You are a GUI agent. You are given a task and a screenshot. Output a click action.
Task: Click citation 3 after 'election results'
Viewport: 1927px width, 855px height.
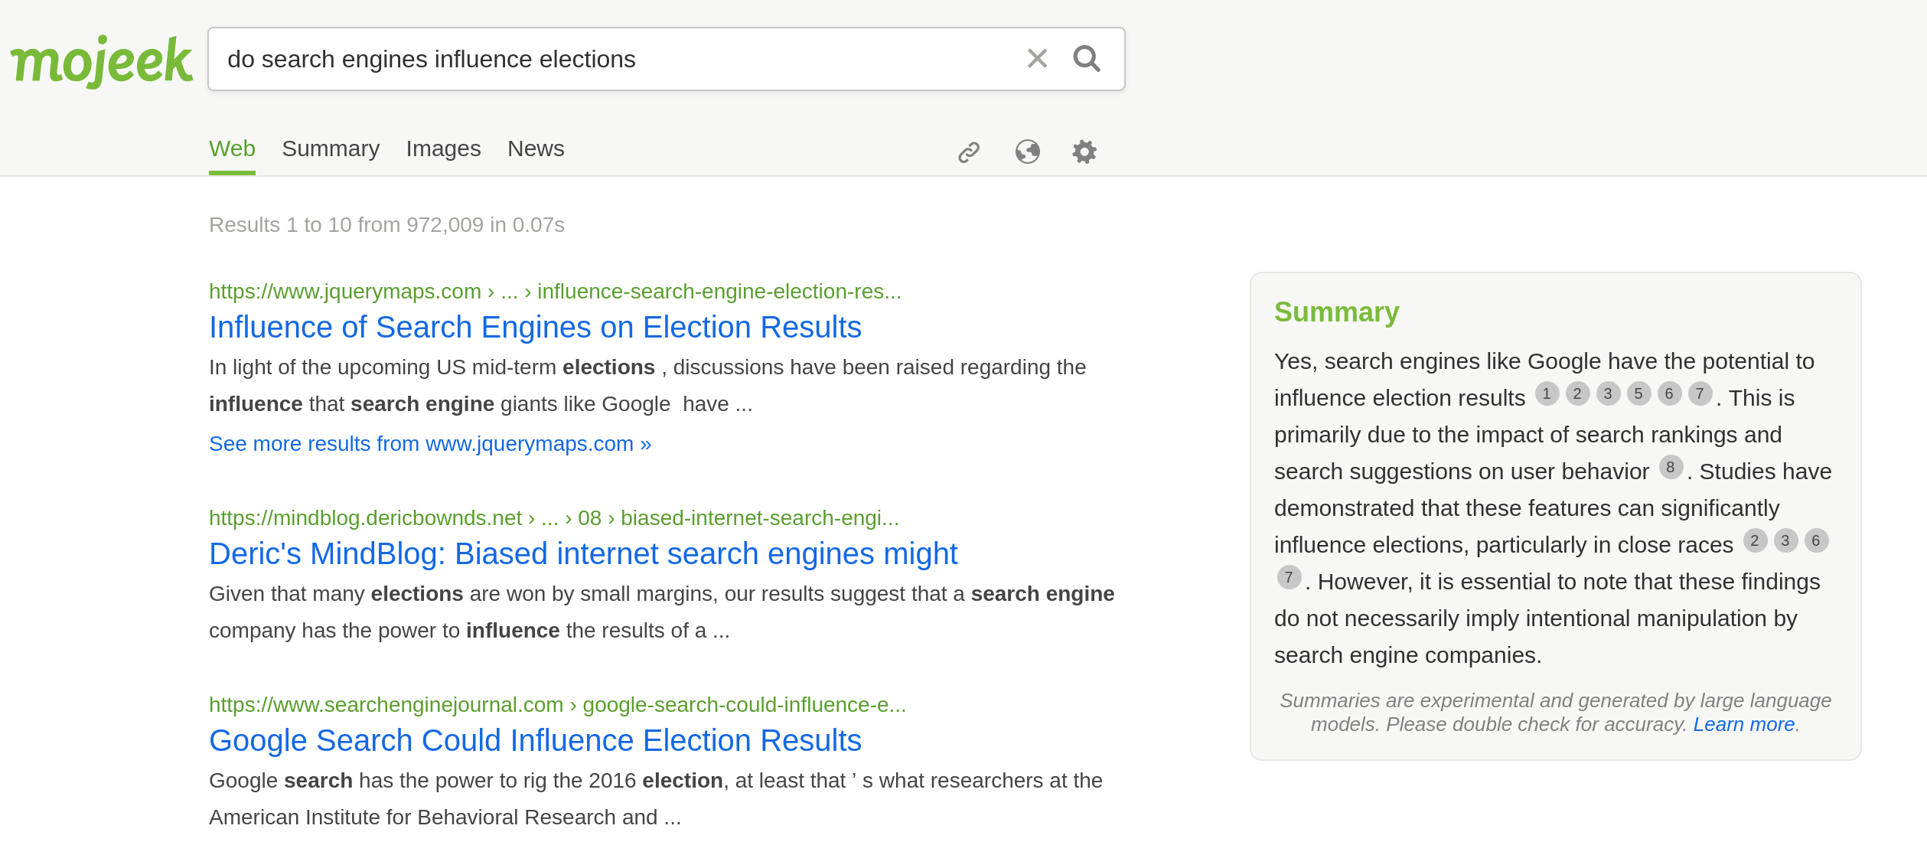tap(1608, 393)
